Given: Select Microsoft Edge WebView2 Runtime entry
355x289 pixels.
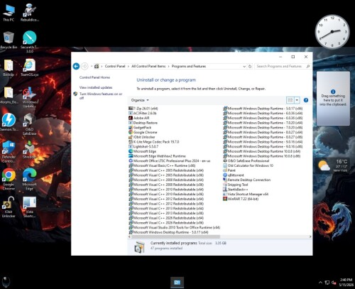Looking at the screenshot, I should point(157,156).
